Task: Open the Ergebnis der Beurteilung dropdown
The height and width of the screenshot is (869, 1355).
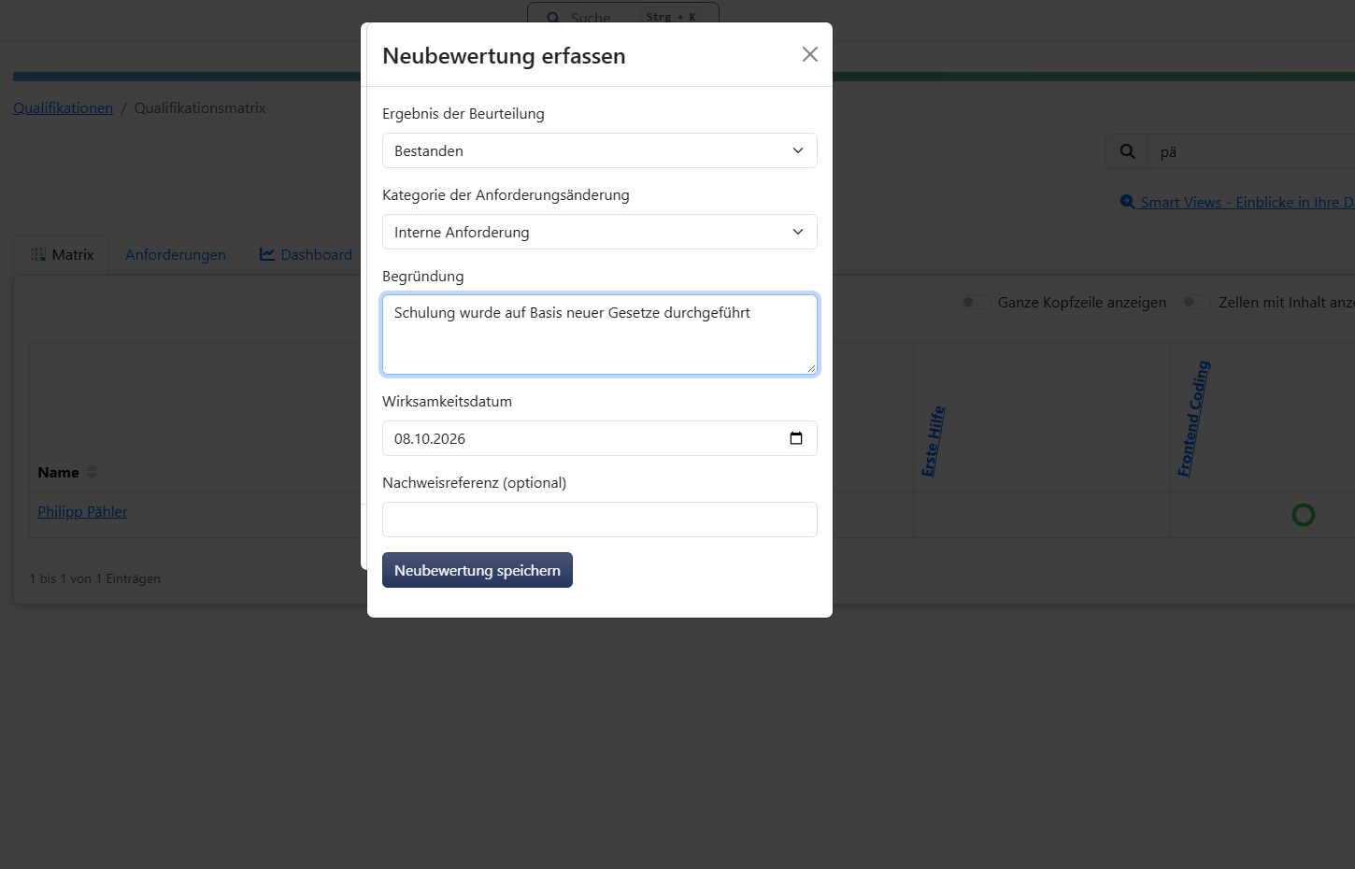Action: pyautogui.click(x=600, y=150)
